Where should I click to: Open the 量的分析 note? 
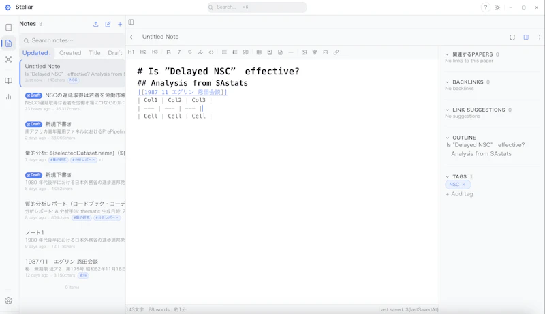tap(73, 156)
